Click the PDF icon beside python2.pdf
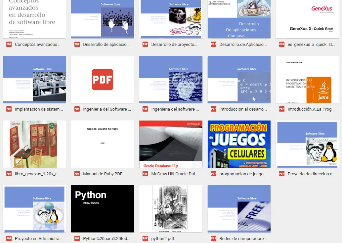This screenshot has height=243, width=342. point(145,238)
